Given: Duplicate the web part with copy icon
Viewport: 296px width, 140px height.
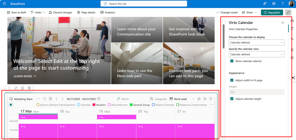Looking at the screenshot, I should point(23,88).
